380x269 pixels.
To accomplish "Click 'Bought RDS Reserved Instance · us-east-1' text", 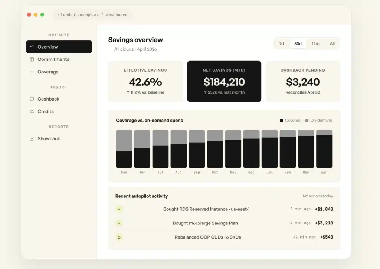I will pyautogui.click(x=206, y=209).
